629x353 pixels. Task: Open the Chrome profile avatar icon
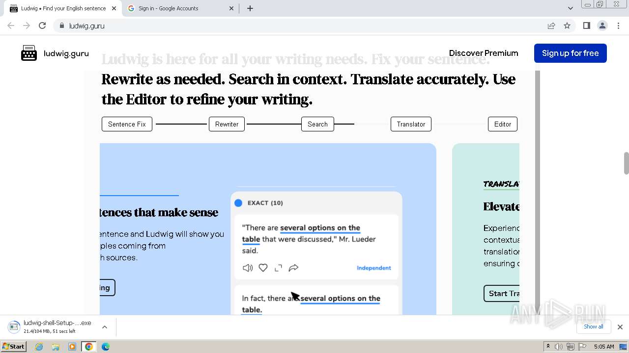(602, 25)
